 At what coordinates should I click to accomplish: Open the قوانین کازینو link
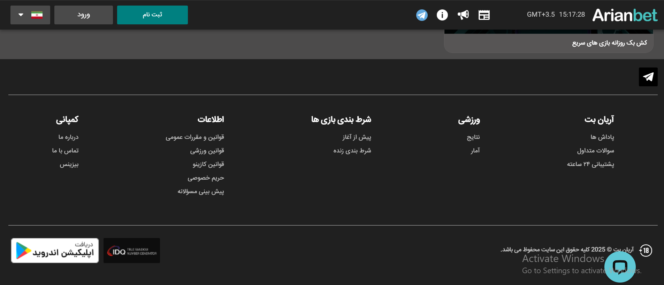click(208, 164)
